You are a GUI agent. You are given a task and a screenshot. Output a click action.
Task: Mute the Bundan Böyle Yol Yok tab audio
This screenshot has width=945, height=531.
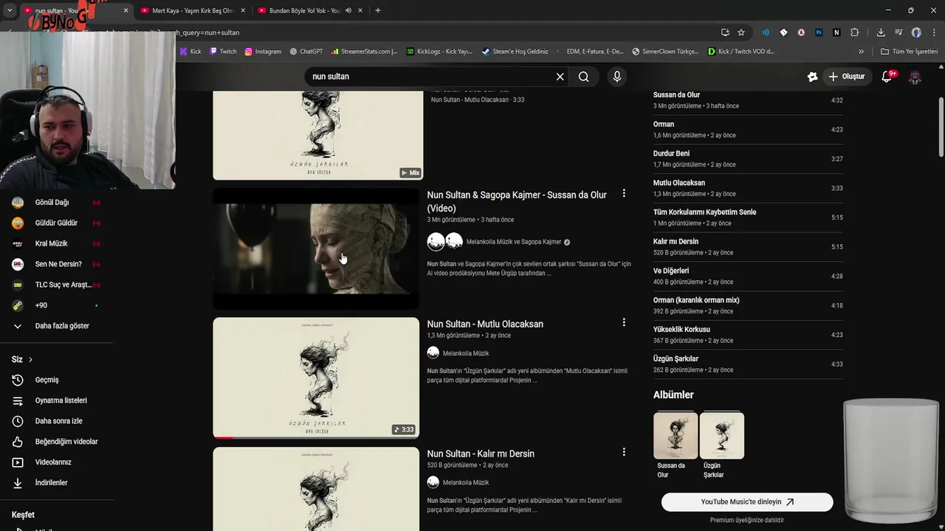(x=348, y=10)
